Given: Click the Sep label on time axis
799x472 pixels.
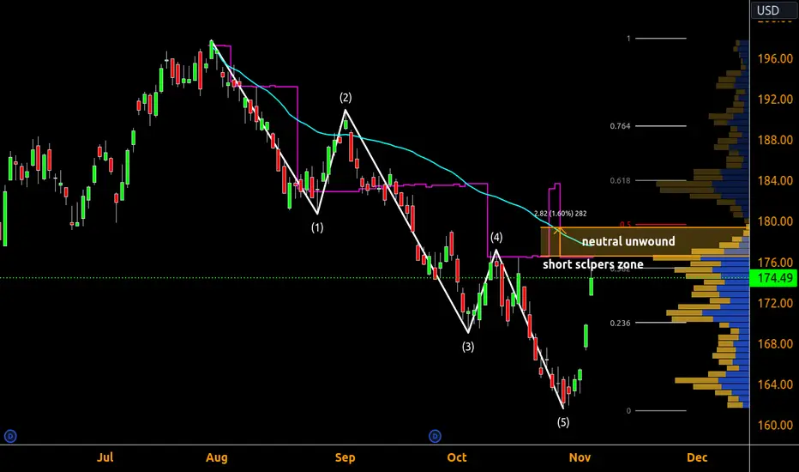Looking at the screenshot, I should (x=345, y=457).
